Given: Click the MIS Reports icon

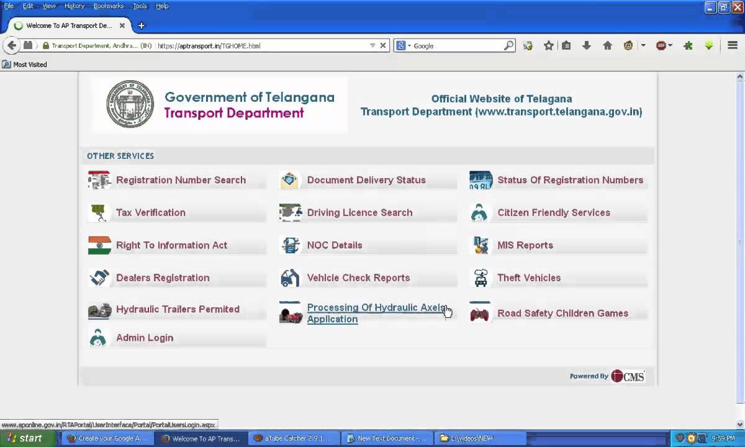Looking at the screenshot, I should pyautogui.click(x=481, y=245).
